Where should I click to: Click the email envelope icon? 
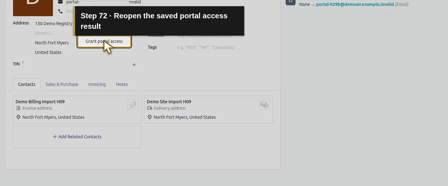(x=60, y=2)
